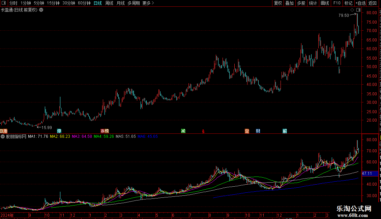Click the 榜 event marker
Image resolution: width=381 pixels, height=219 pixels.
point(107,131)
